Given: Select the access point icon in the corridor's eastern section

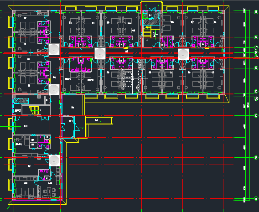Looking at the screenshot, I should [x=183, y=54].
